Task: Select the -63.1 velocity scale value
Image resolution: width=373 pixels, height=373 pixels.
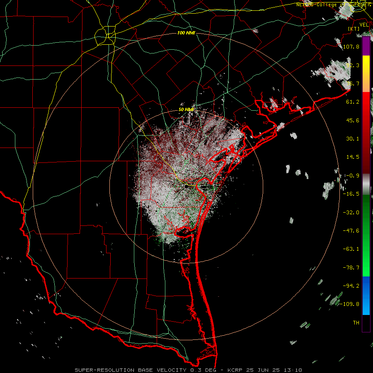Action: pyautogui.click(x=351, y=249)
